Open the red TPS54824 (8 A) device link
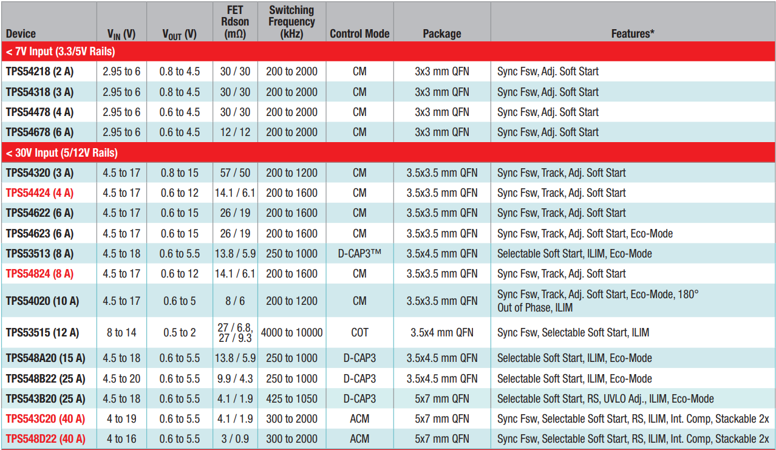The width and height of the screenshot is (776, 450). pyautogui.click(x=39, y=274)
